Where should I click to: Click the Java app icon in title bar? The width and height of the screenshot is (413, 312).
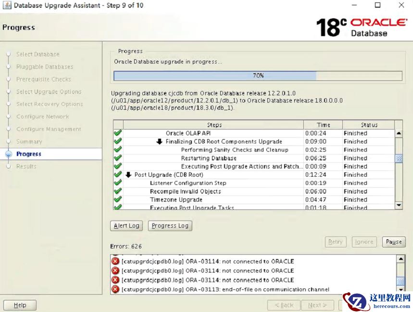coord(7,5)
